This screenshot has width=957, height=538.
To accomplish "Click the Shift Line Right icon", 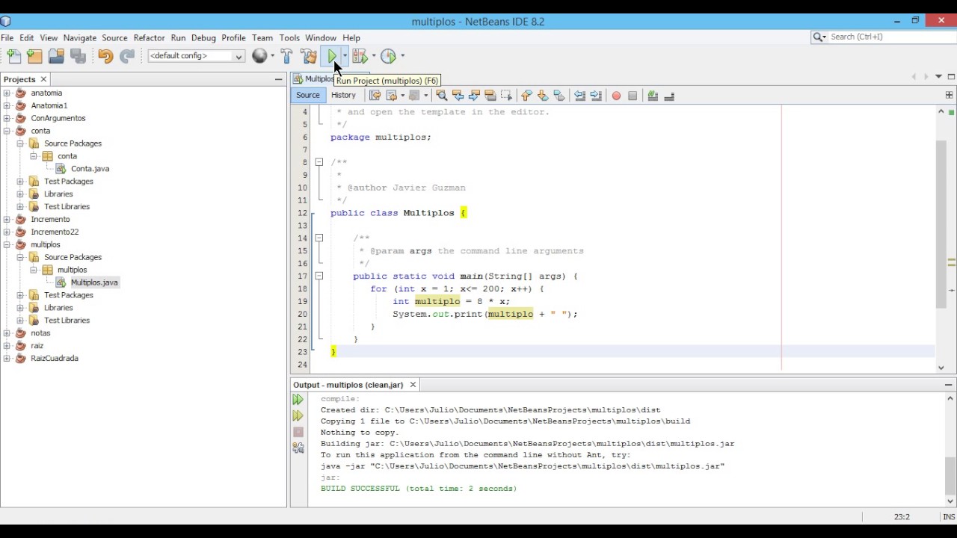I will (596, 96).
